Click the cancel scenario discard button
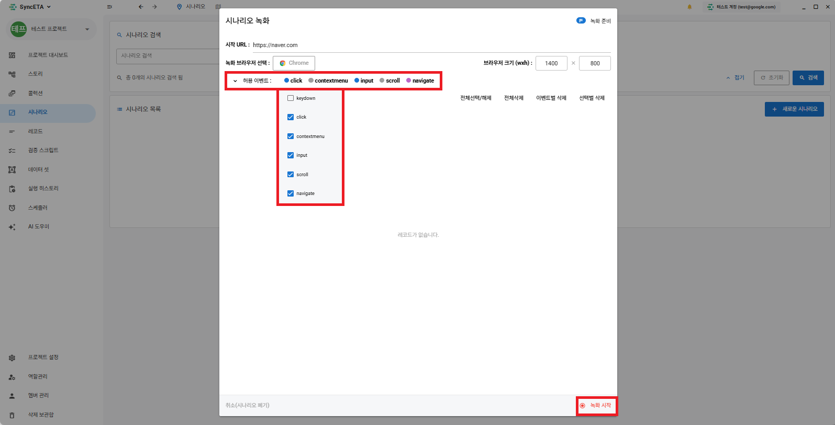This screenshot has height=425, width=835. (x=248, y=405)
